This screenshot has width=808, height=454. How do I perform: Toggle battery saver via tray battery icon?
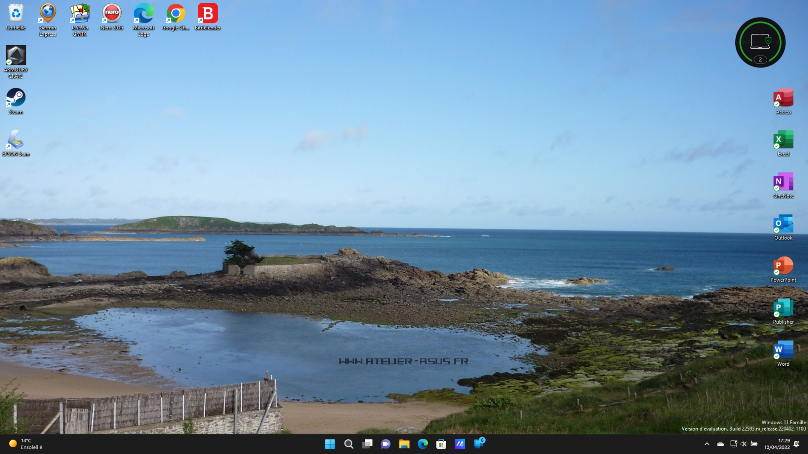tap(753, 444)
